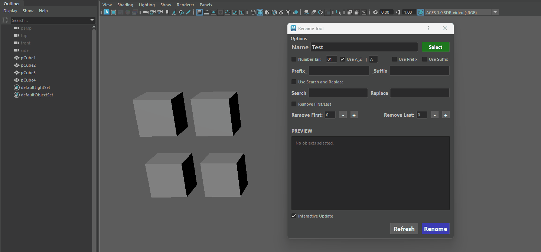Toggle the Safe Action icon
This screenshot has width=541, height=252.
235,12
